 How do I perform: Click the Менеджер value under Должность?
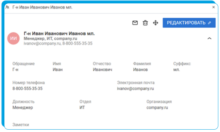23,108
